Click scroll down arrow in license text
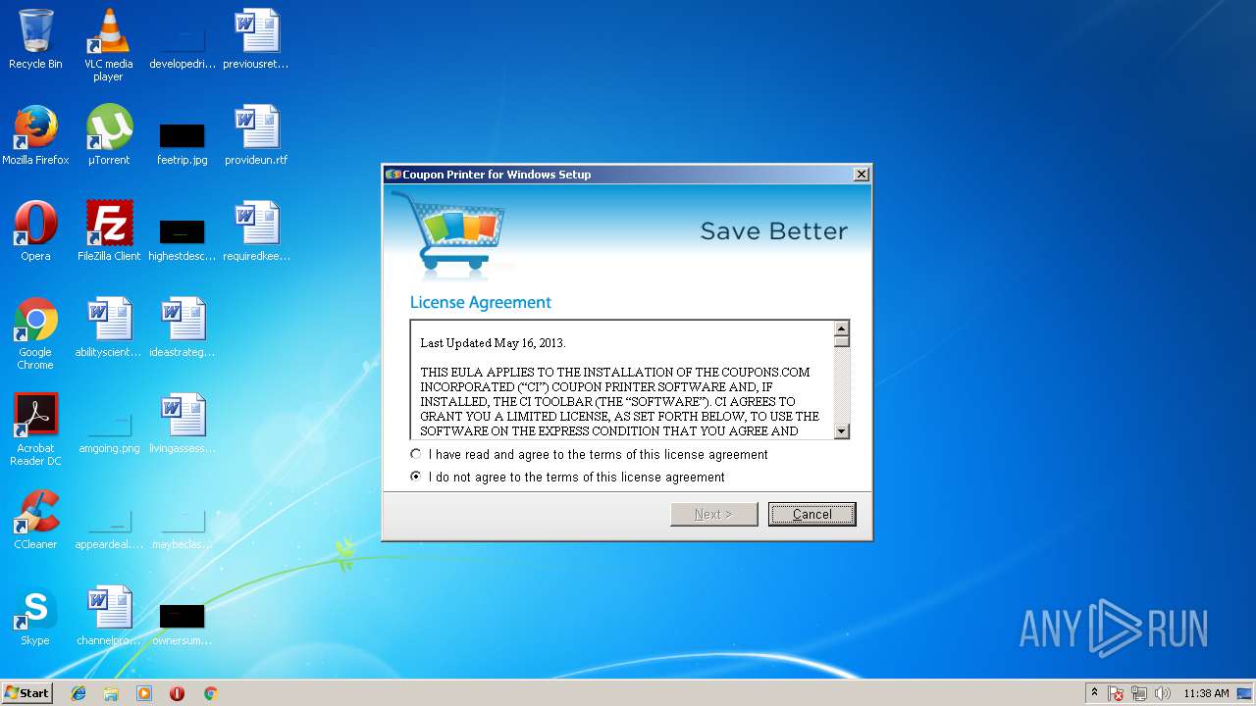1256x706 pixels. point(841,431)
